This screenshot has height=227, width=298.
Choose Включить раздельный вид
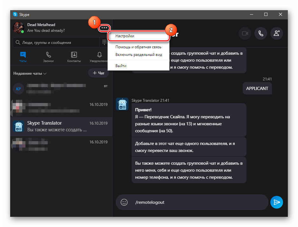tap(138, 55)
